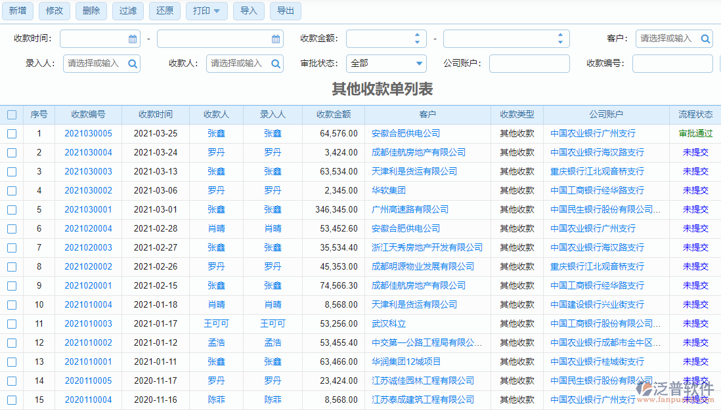Open the start date calendar for 收款时间

point(134,39)
